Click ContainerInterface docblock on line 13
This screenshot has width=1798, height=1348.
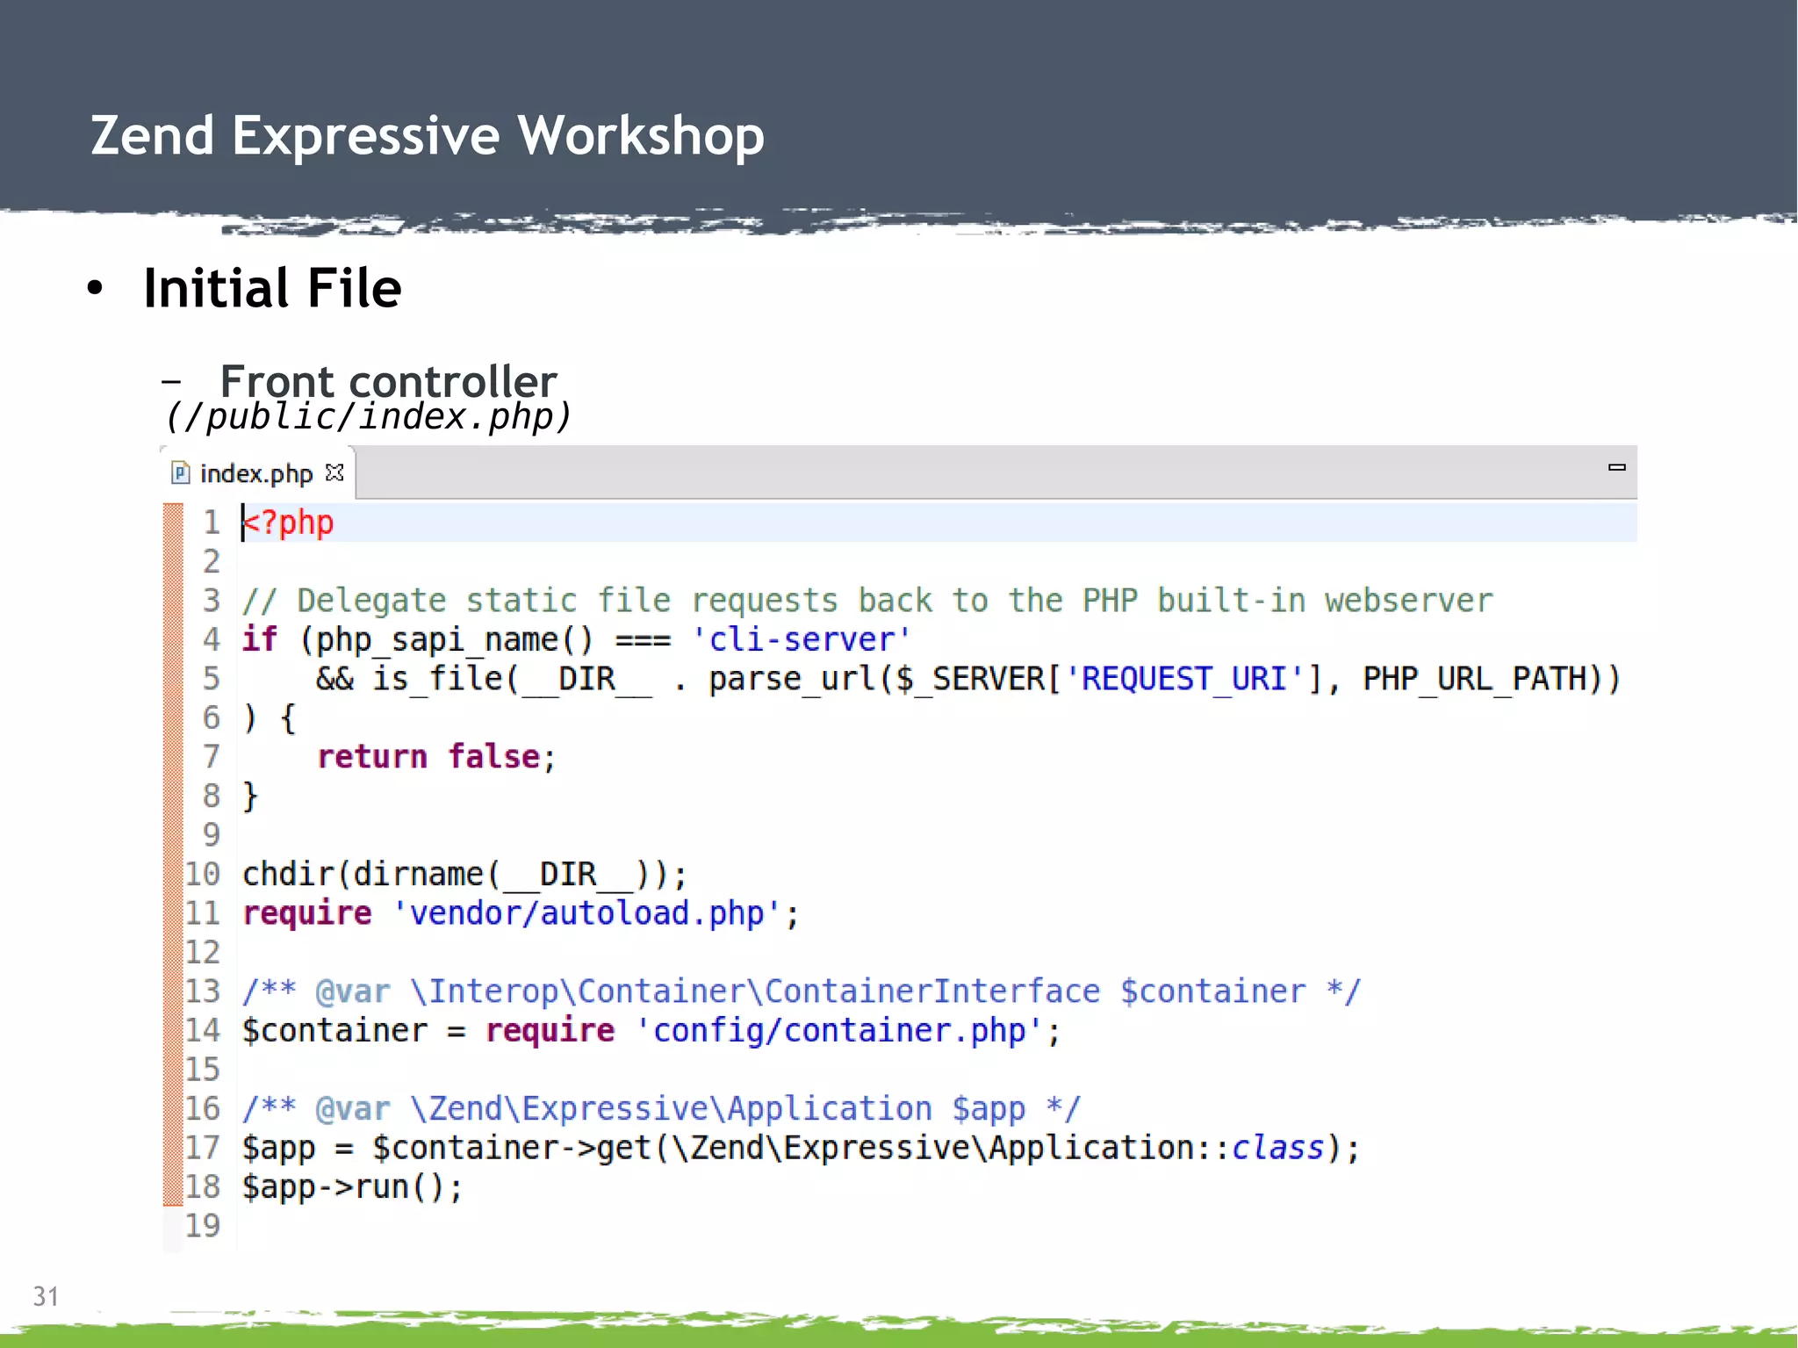802,991
